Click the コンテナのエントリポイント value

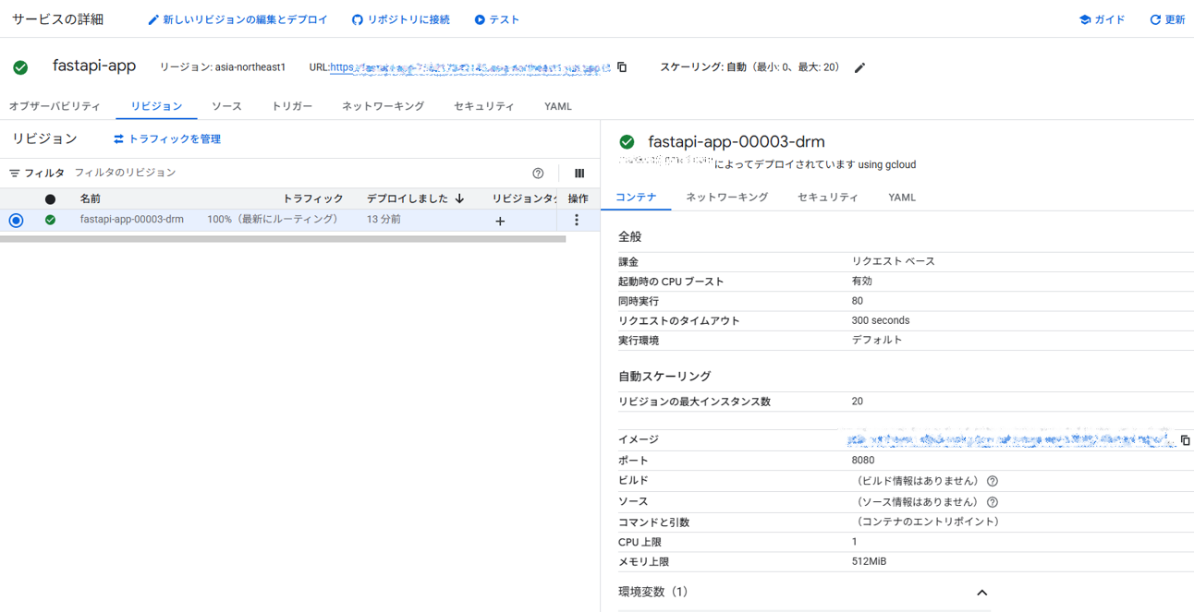point(927,522)
